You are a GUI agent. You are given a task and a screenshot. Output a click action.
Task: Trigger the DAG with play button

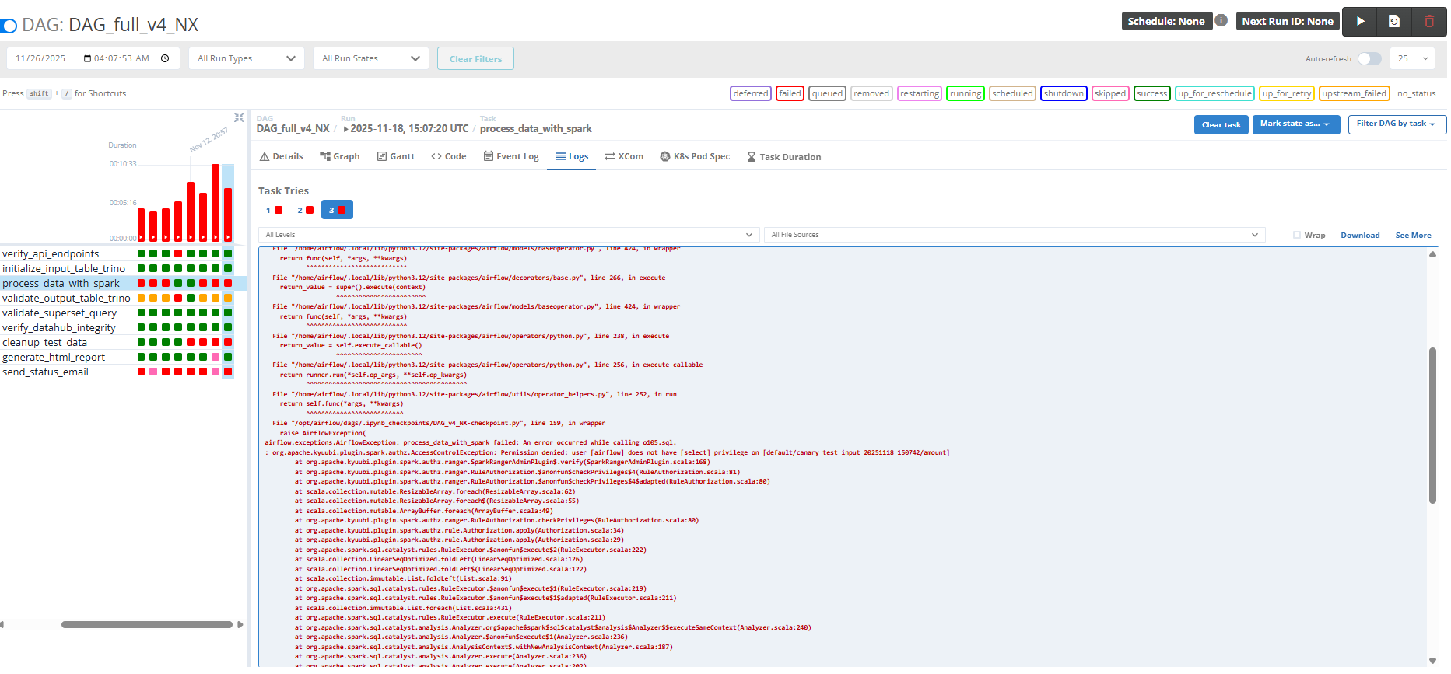point(1359,22)
